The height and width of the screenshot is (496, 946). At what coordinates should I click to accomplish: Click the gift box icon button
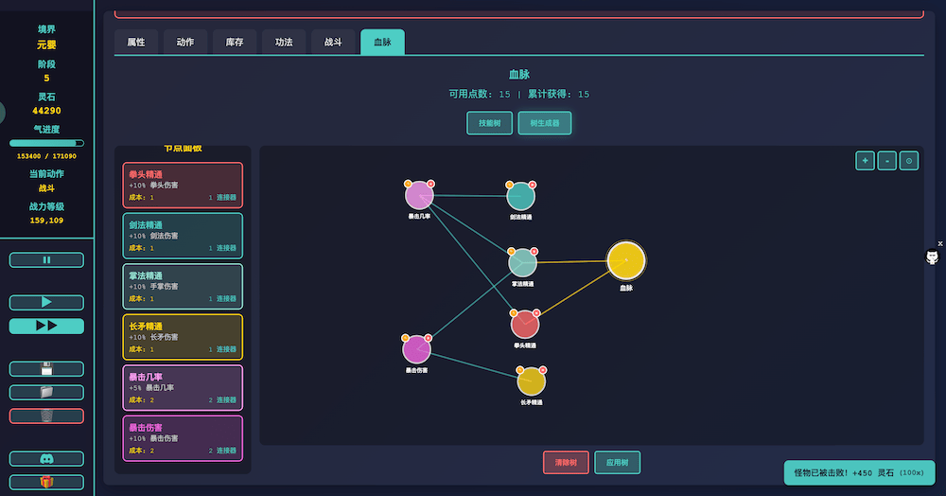coord(46,482)
